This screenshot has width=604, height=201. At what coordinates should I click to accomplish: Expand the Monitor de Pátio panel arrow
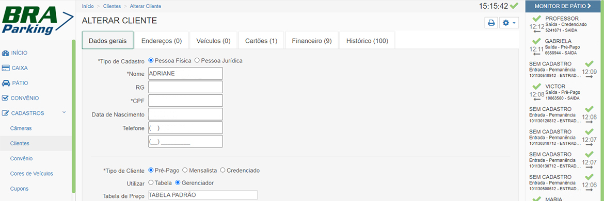(589, 6)
